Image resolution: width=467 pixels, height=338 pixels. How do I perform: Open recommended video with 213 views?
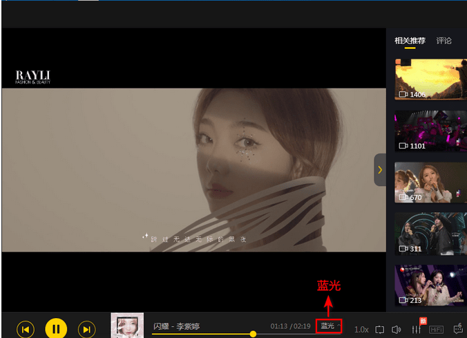click(430, 285)
